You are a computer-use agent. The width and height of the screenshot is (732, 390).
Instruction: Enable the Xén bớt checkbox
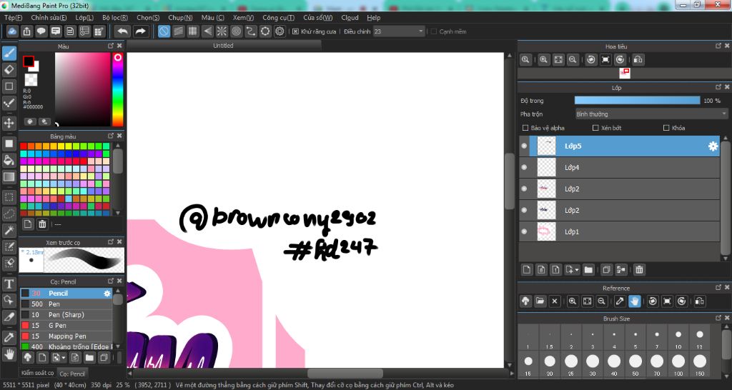click(x=595, y=128)
